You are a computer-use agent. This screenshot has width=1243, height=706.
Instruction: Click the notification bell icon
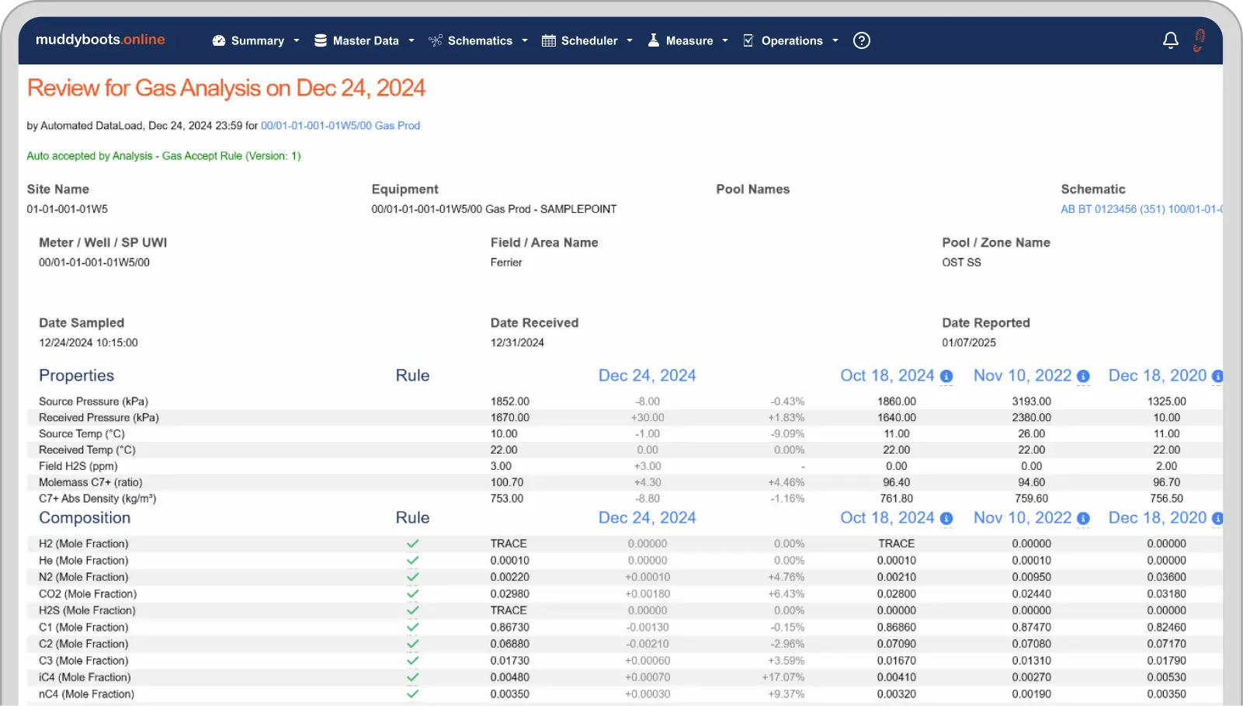pos(1170,40)
